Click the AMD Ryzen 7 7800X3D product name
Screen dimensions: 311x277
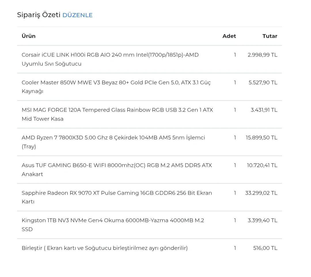click(x=113, y=142)
